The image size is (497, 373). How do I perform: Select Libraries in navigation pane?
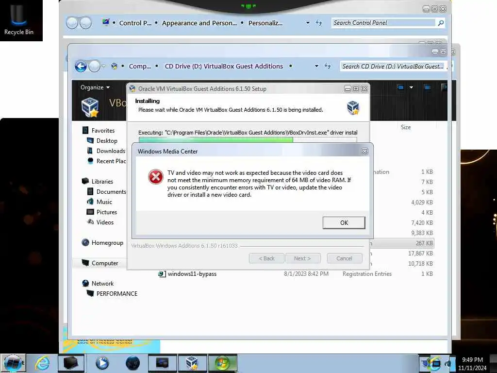(102, 182)
